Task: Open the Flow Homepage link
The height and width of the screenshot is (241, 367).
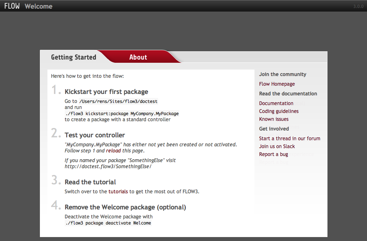Action: [x=277, y=84]
